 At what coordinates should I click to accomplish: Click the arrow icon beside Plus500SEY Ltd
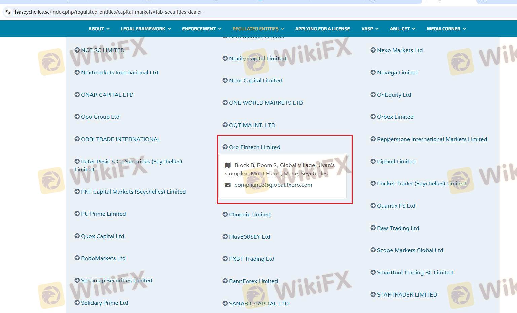click(x=225, y=237)
